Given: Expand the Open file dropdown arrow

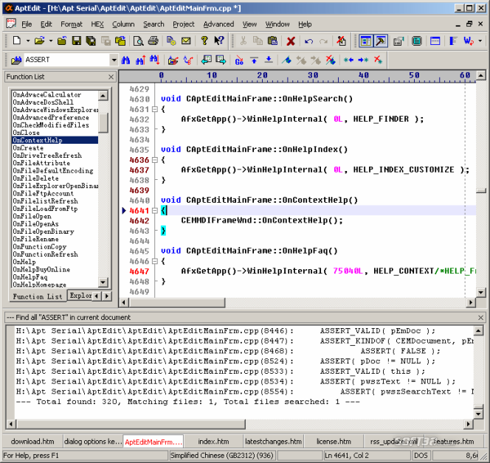Looking at the screenshot, I should pos(51,41).
